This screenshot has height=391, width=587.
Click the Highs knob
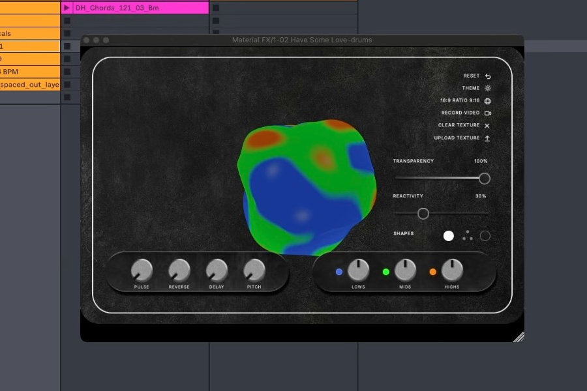tap(452, 269)
